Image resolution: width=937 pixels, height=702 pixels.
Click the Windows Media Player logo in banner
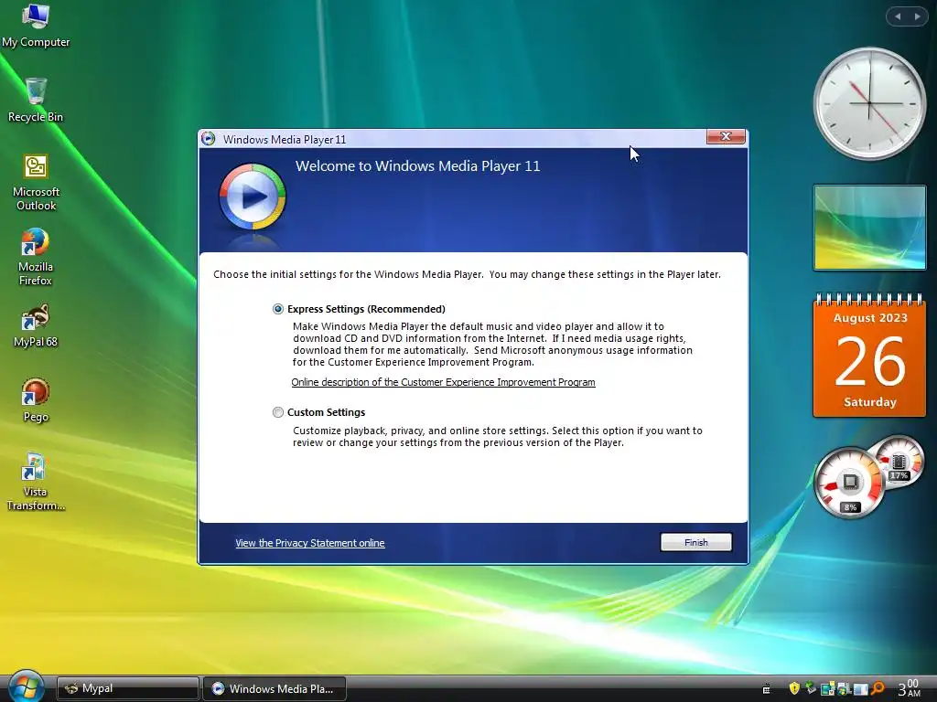[x=253, y=197]
